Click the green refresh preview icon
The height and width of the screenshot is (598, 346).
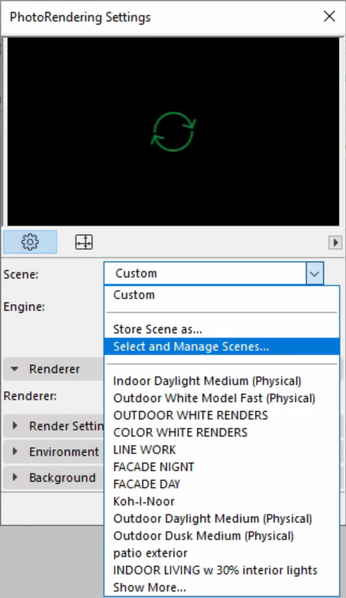coord(174,132)
